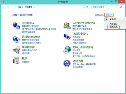Image resolution: width=126 pixels, height=94 pixels.
Task: Open 更换输入法 link
Action: 77,53
